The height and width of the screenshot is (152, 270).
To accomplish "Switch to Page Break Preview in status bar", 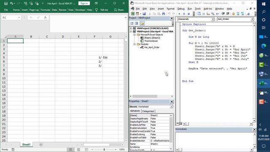I will 86,149.
